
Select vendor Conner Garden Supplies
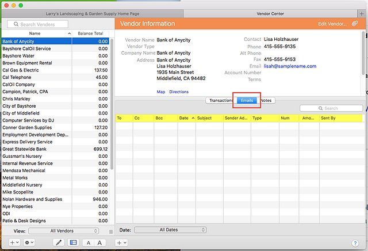55,127
